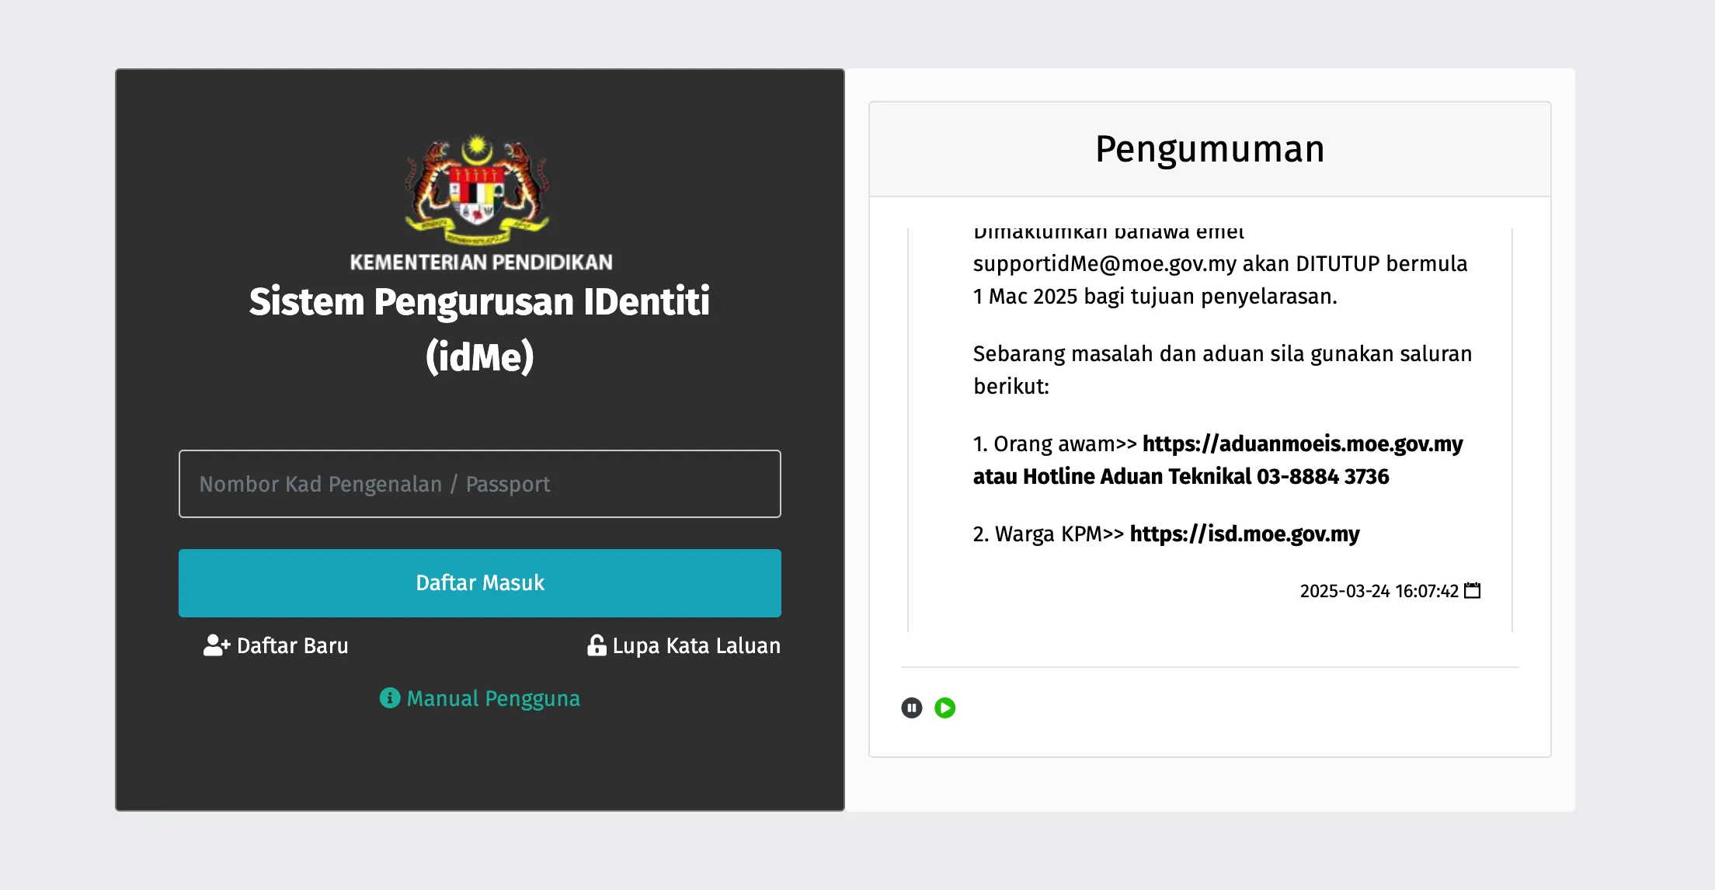Click the Nombor Kad Pengenalan input field
This screenshot has width=1715, height=890.
click(479, 484)
